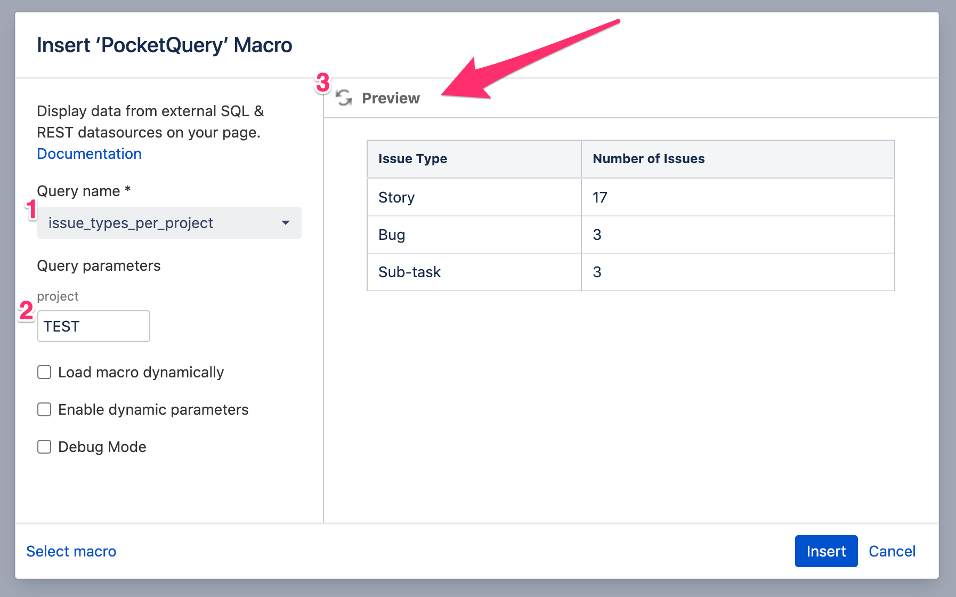
Task: Open the Query name dropdown
Action: click(169, 223)
